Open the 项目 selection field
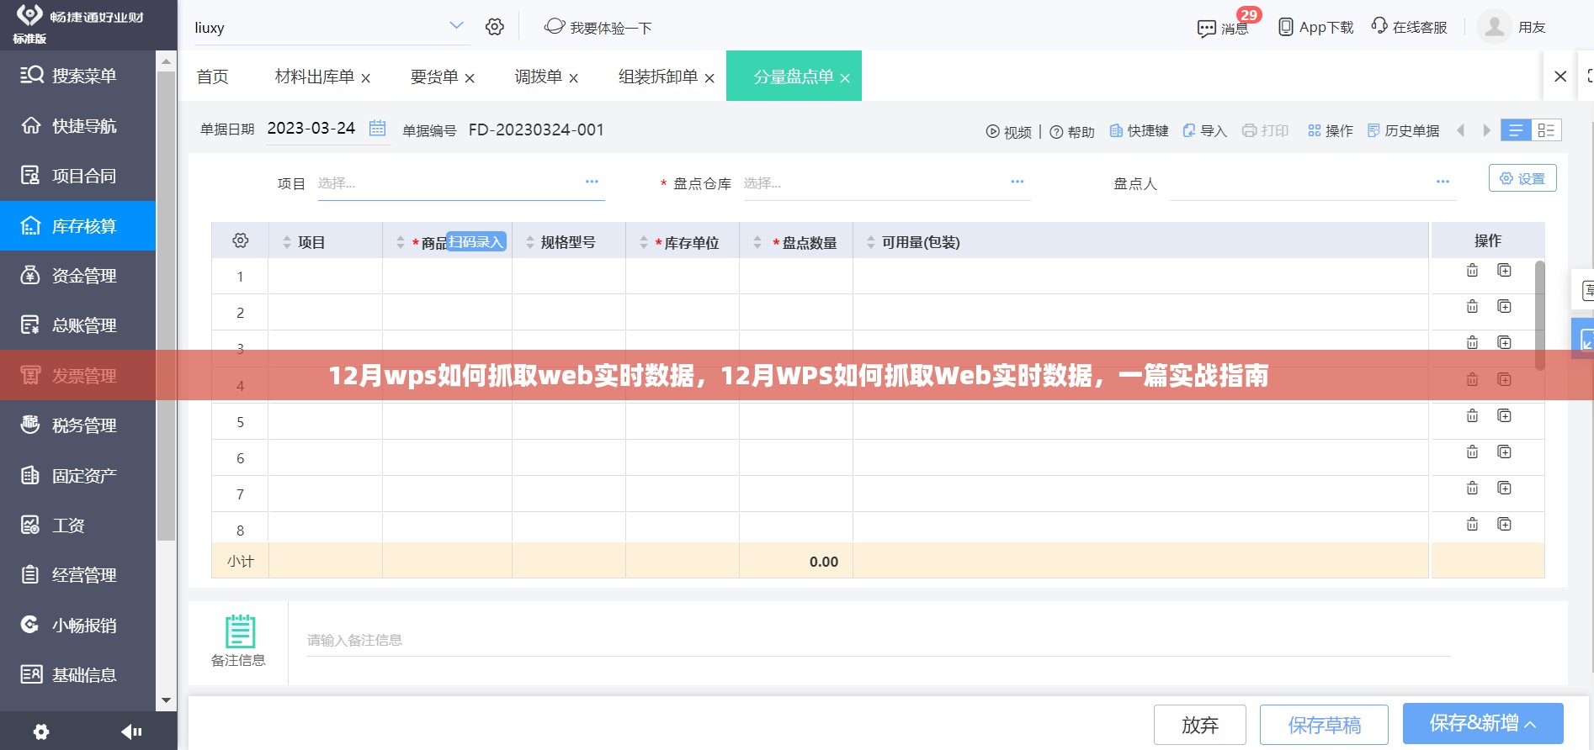The height and width of the screenshot is (750, 1594). click(460, 183)
